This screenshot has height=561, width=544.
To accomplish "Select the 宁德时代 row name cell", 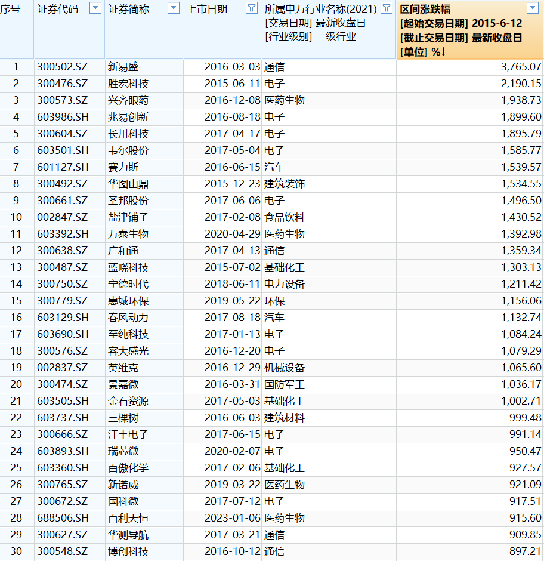I will click(128, 284).
